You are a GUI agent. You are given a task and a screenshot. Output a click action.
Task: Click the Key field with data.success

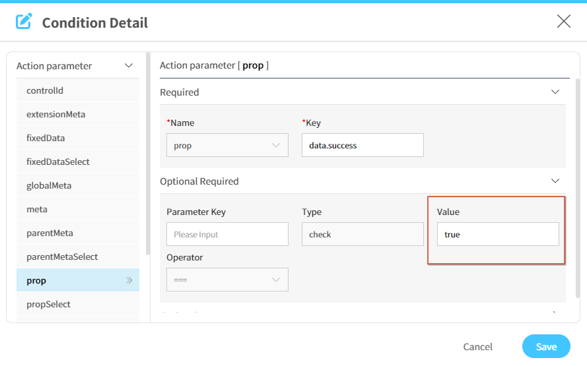pyautogui.click(x=363, y=145)
